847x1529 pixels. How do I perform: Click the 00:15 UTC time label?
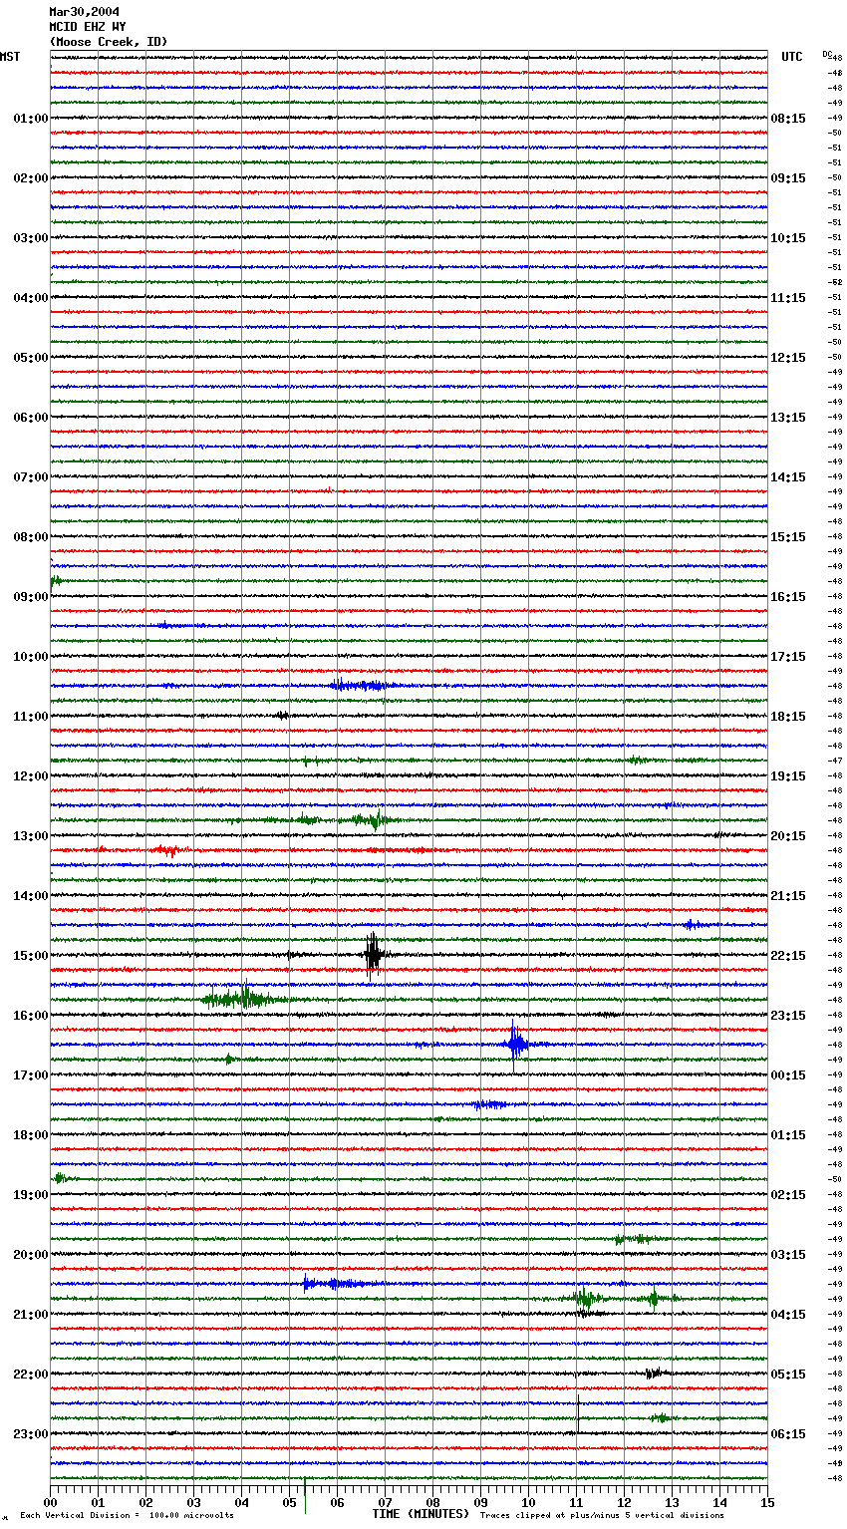point(788,1075)
